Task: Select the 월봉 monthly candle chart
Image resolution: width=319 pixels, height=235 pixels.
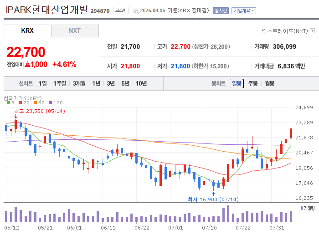Action: coord(270,83)
